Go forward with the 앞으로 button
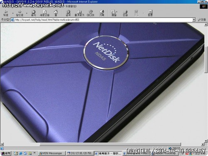 click(x=20, y=13)
